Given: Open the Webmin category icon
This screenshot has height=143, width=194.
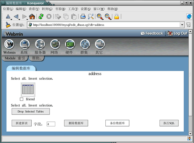Looking at the screenshot, I should click(x=9, y=44).
